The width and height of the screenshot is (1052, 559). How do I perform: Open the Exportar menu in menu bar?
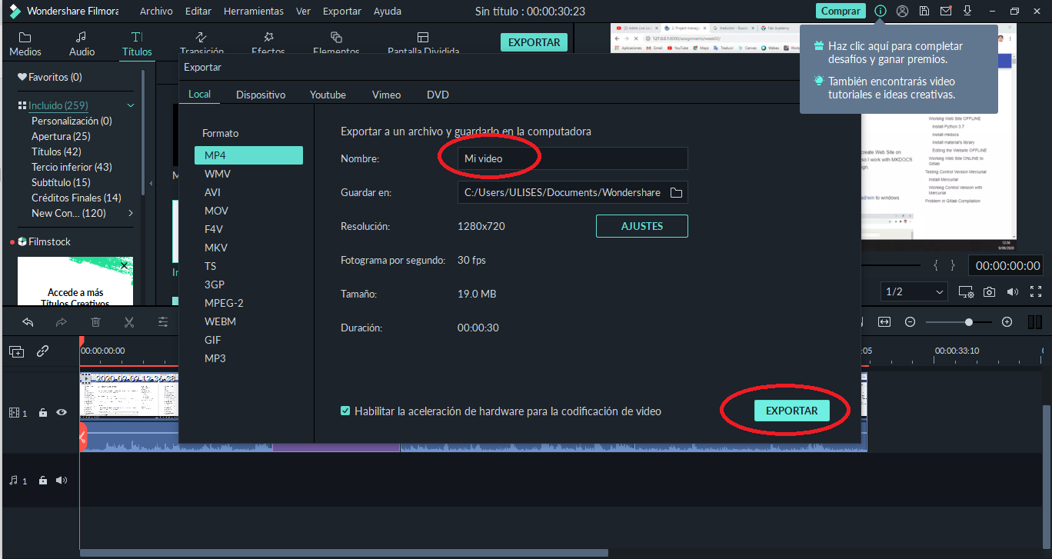342,12
